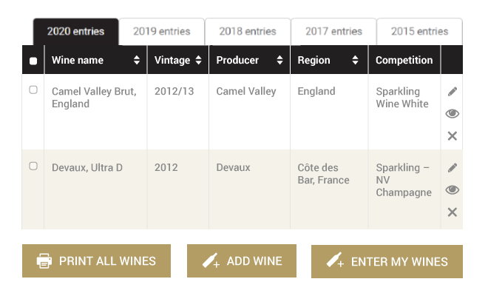
Task: Open the 2017 entries tab
Action: coord(333,32)
